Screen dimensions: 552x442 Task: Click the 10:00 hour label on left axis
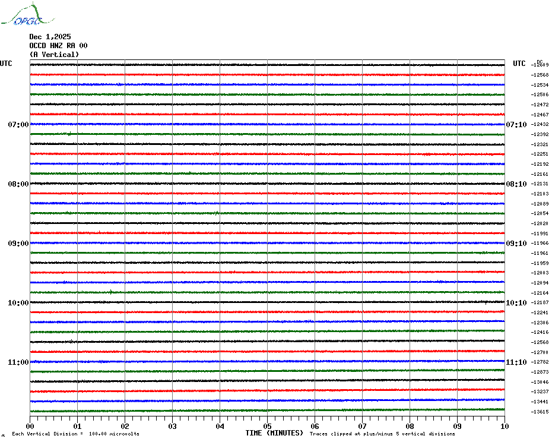click(18, 303)
